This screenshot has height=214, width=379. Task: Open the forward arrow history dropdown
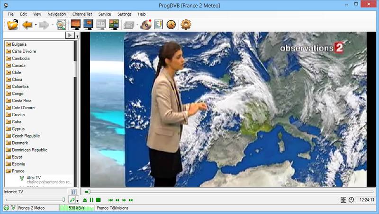(x=53, y=25)
